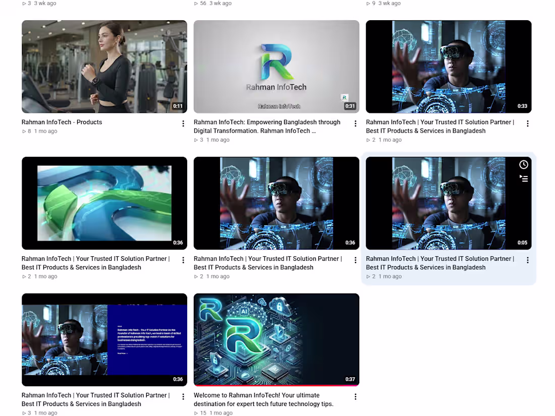Click '3 1 mo ago' under Empowering Bangladesh video
Viewport: 555px width, 416px height.
coord(212,140)
